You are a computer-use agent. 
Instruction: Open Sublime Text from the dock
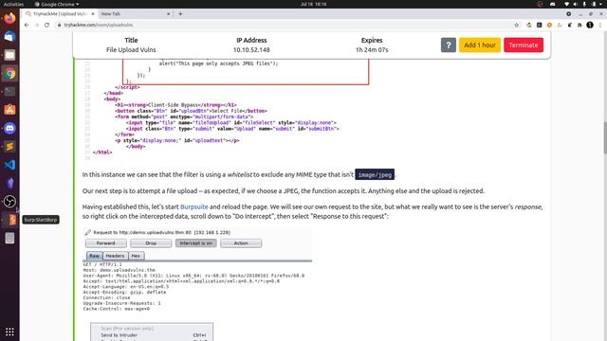(9, 147)
